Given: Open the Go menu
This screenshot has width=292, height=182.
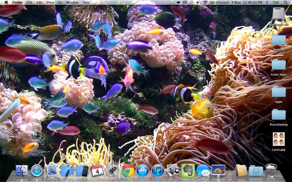Looking at the screenshot, I should (60, 2).
